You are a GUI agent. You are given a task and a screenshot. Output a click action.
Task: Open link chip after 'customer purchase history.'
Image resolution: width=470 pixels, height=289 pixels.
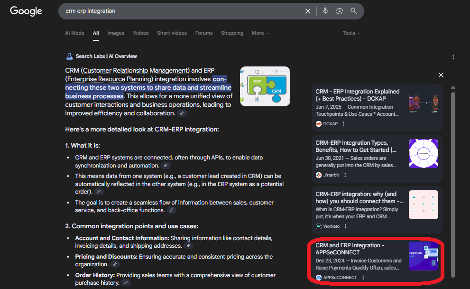[x=126, y=283]
